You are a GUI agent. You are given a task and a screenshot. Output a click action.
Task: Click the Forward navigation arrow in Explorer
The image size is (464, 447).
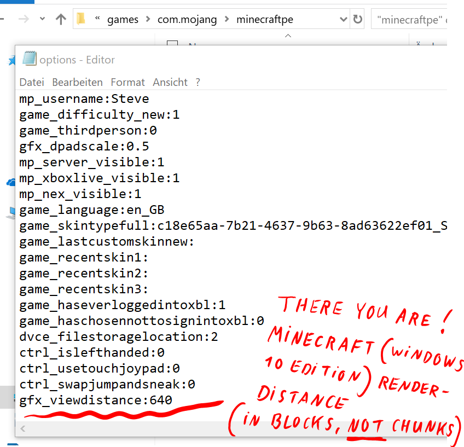click(x=23, y=19)
